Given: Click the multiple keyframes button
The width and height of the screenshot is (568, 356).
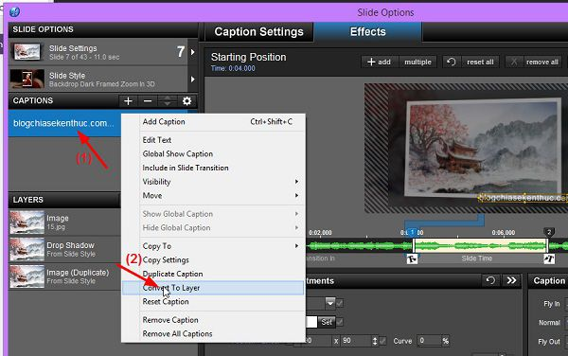Looking at the screenshot, I should click(417, 62).
